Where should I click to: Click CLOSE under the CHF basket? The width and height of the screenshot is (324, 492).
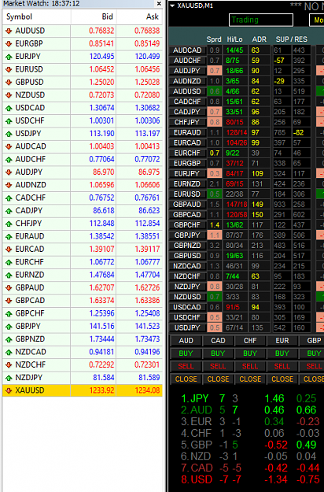pos(250,379)
